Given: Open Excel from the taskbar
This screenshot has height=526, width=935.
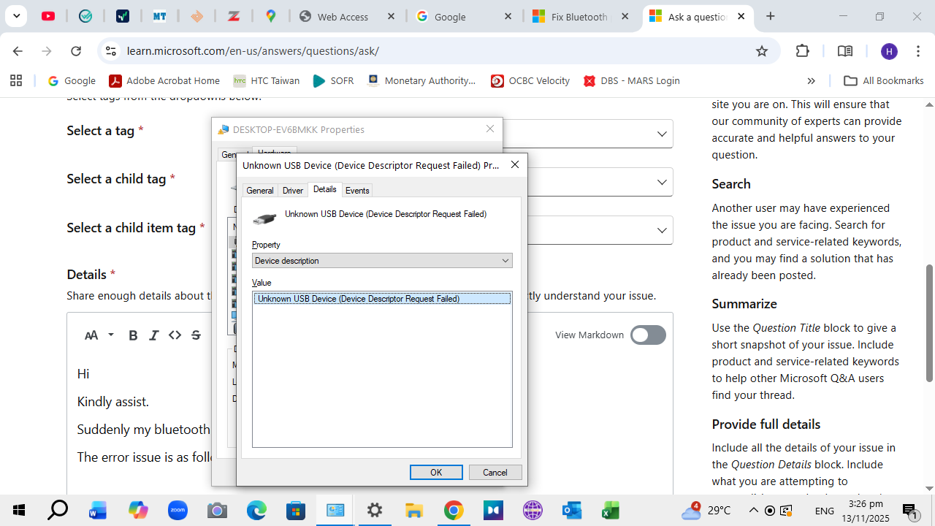Looking at the screenshot, I should click(x=611, y=510).
